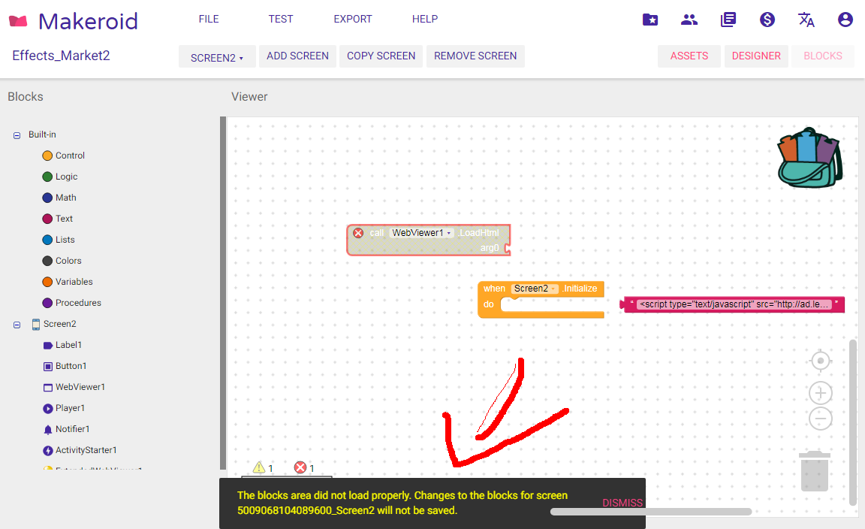Open the language translate icon
865x529 pixels.
pyautogui.click(x=806, y=20)
